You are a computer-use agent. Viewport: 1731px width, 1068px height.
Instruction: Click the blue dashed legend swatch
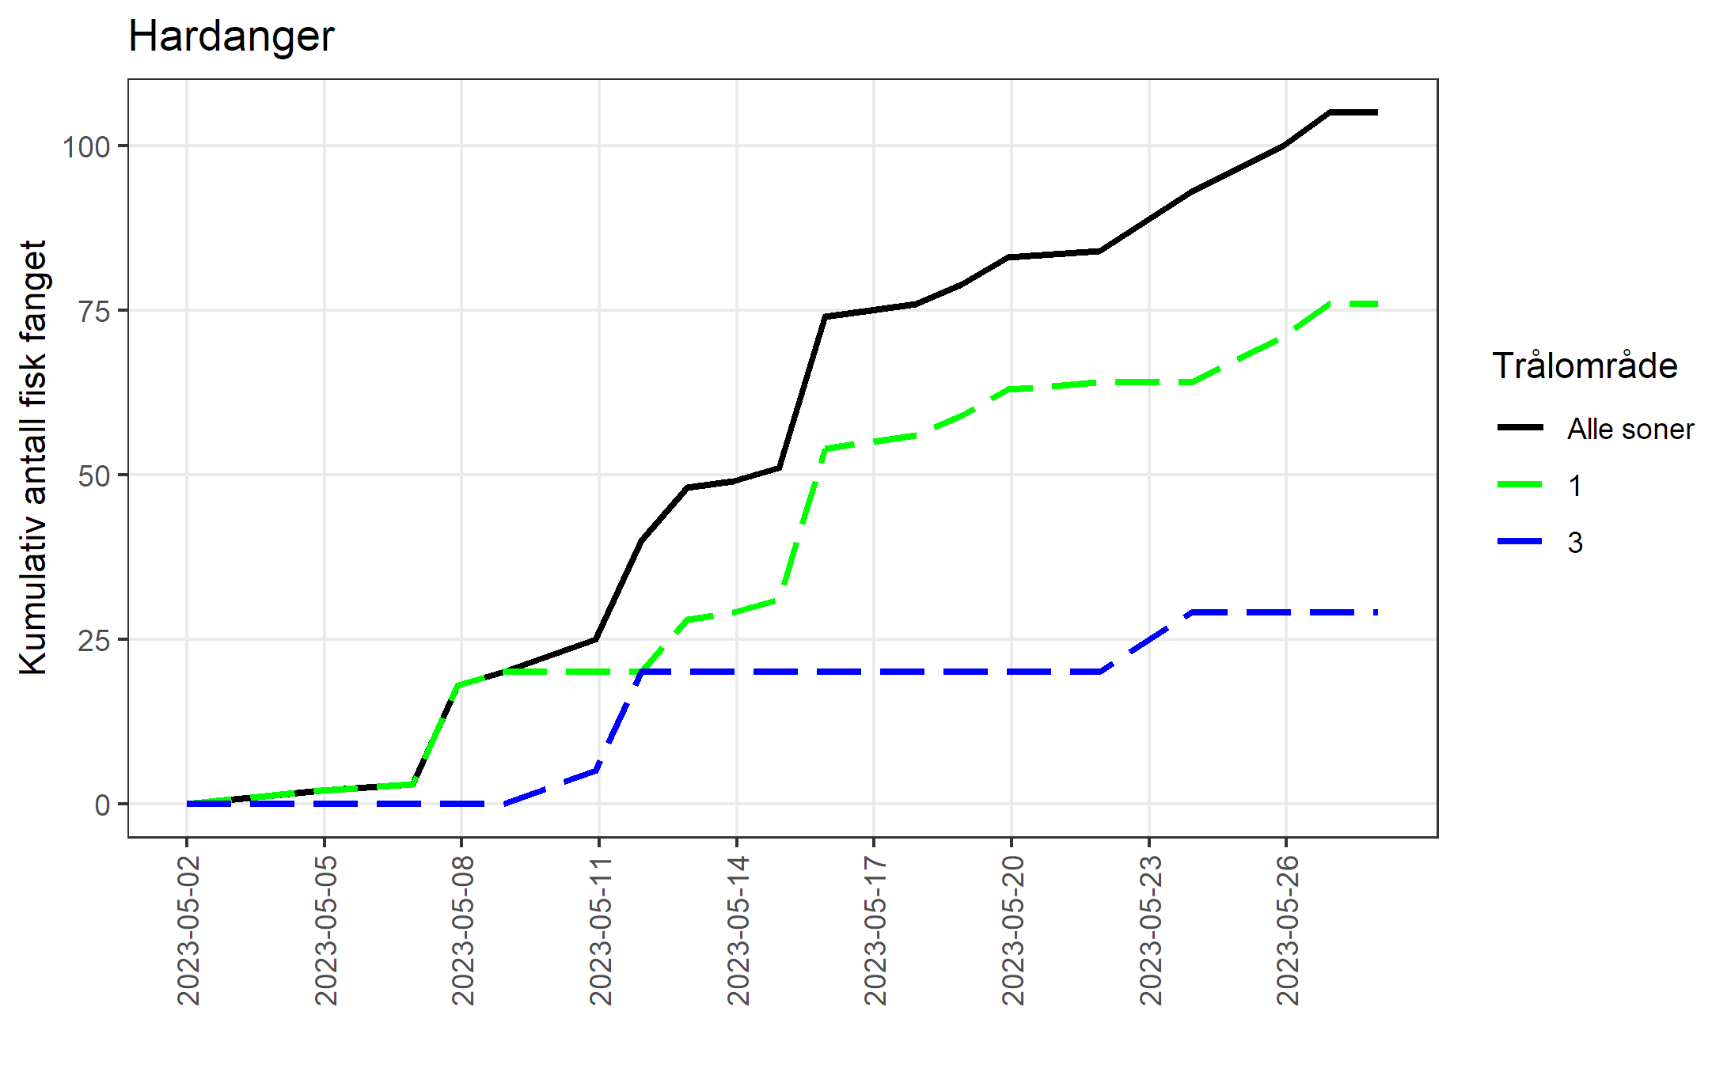(x=1520, y=541)
